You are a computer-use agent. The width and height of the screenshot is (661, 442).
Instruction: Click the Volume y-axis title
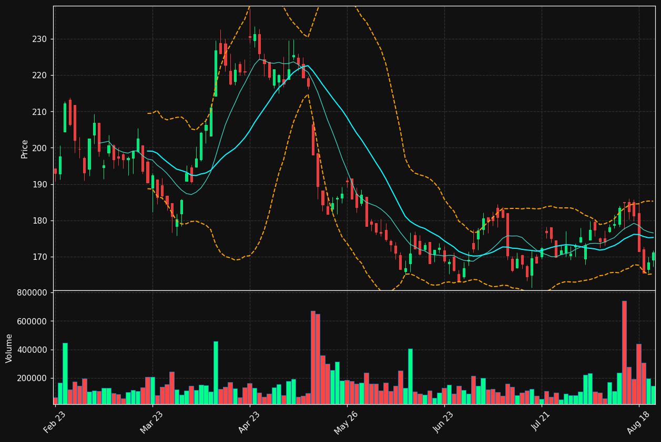[9, 348]
